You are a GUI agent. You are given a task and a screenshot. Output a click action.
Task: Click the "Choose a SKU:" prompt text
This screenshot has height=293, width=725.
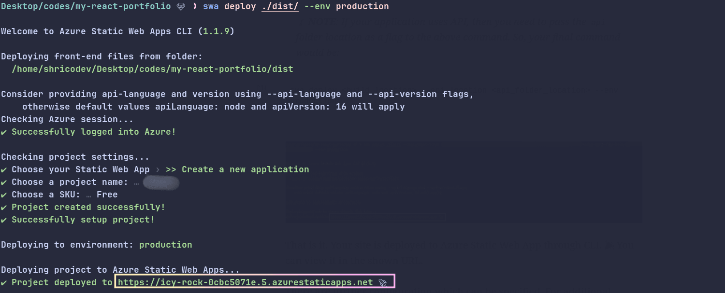coord(46,195)
